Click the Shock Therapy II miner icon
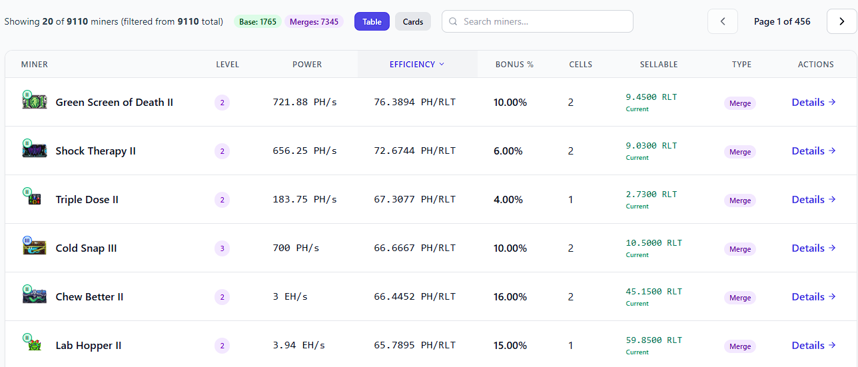This screenshot has width=858, height=367. (34, 149)
